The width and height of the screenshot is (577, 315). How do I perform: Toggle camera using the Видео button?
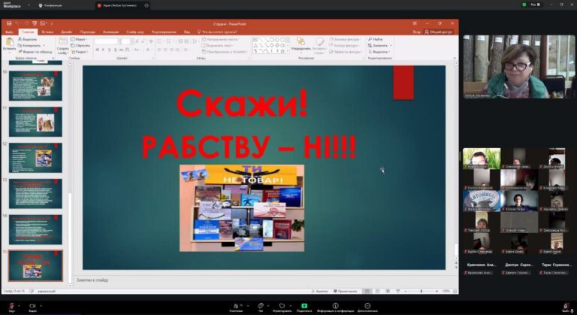click(32, 305)
